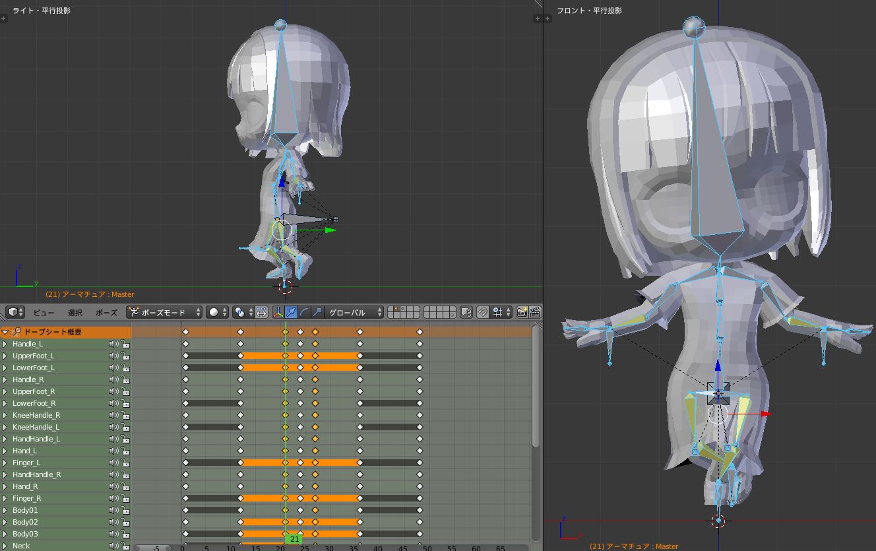Screen dimensions: 876x551
Task: Toggle mute on HandHandle_R channel
Action: coord(113,474)
